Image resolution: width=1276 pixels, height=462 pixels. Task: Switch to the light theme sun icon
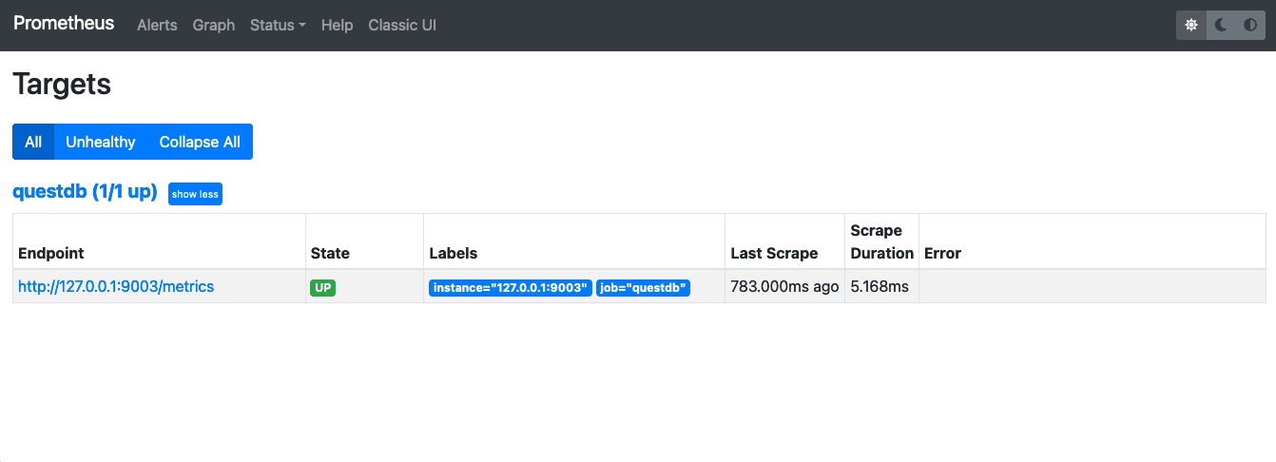point(1191,26)
